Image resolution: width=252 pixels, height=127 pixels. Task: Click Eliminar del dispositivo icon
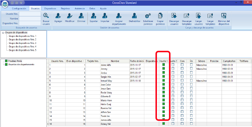[224, 16]
